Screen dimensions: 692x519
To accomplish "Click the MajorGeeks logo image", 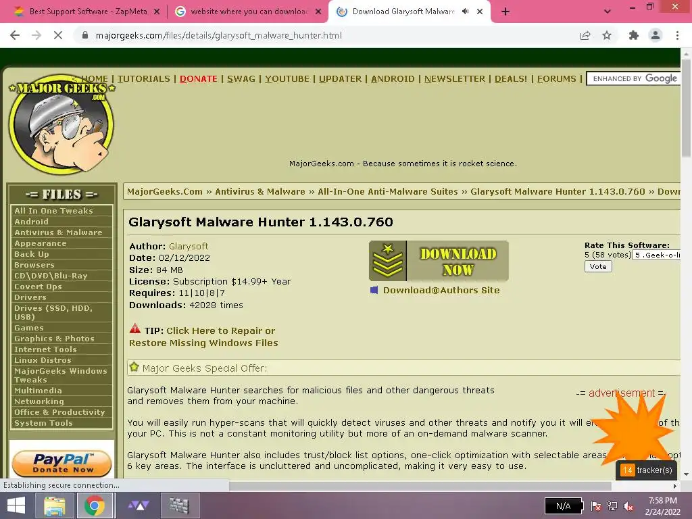I will [x=61, y=124].
